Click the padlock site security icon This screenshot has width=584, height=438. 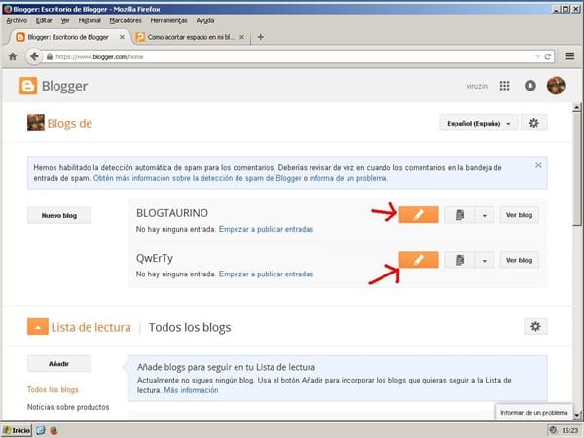tap(50, 56)
